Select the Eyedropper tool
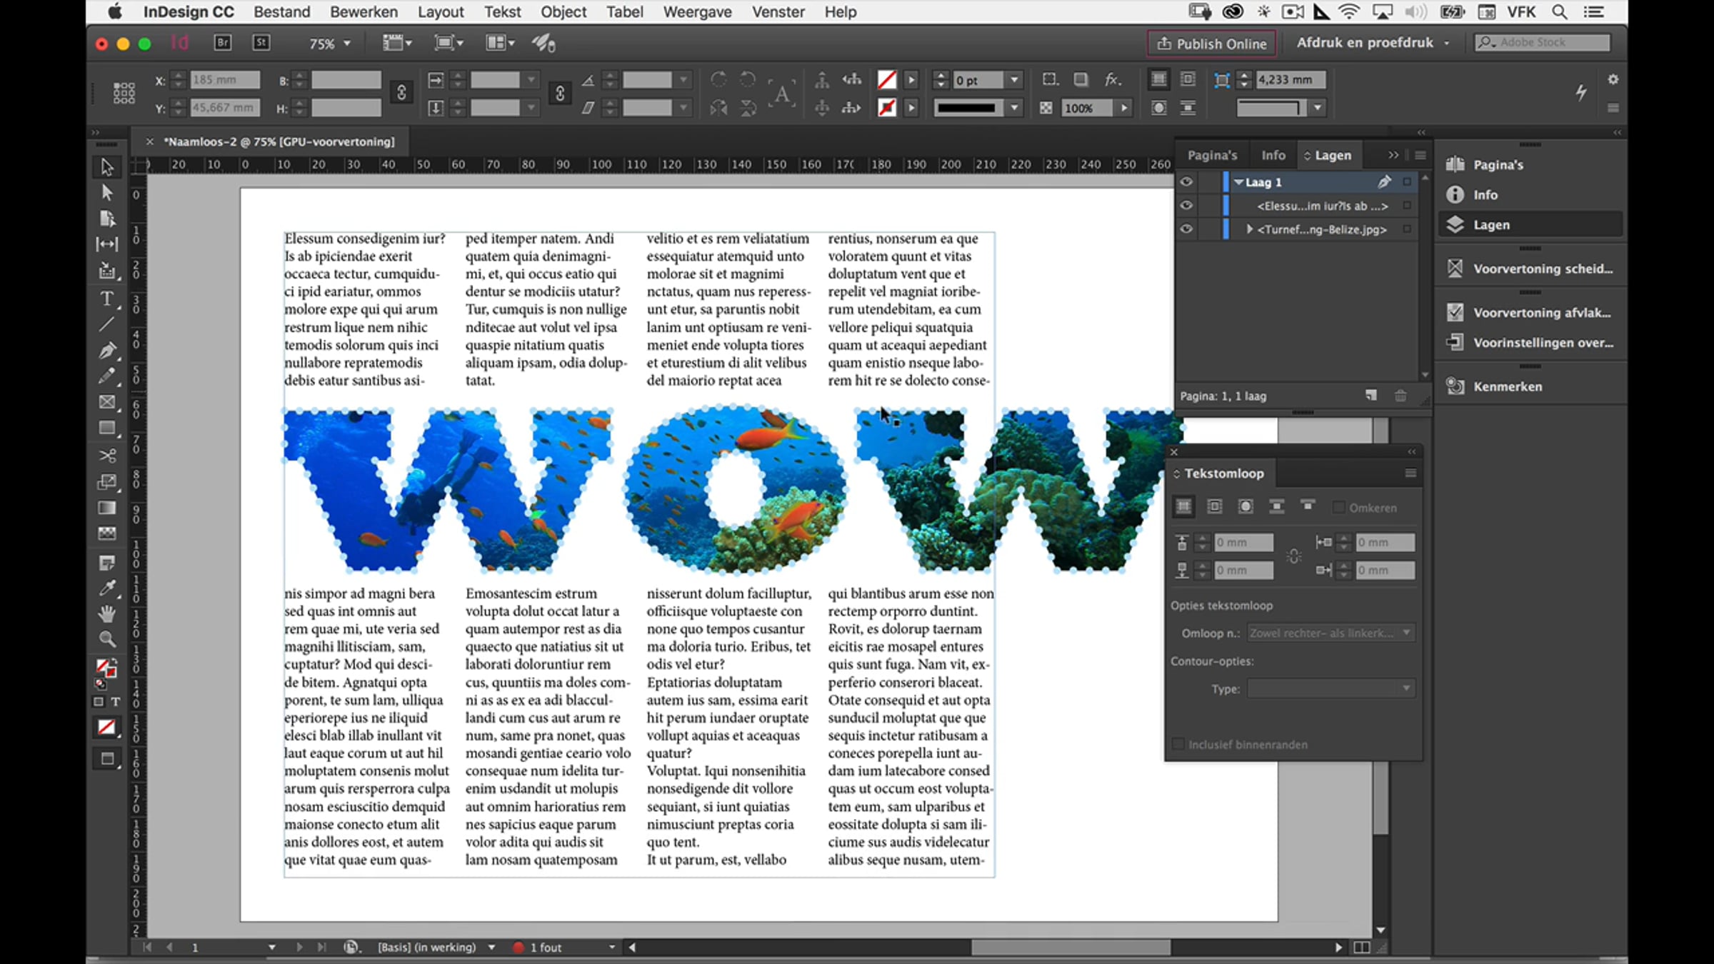The height and width of the screenshot is (964, 1714). (106, 588)
